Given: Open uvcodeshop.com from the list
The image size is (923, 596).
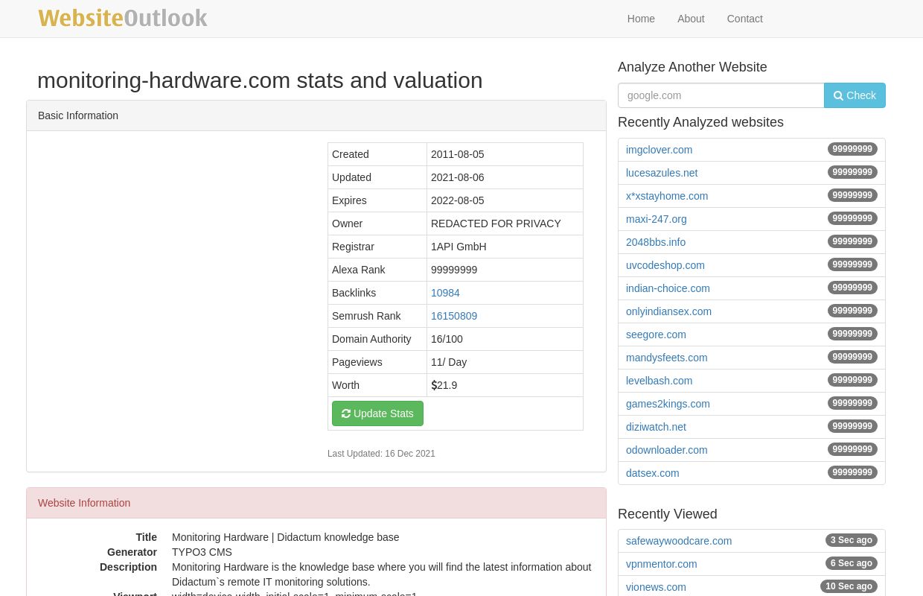Looking at the screenshot, I should 665,265.
